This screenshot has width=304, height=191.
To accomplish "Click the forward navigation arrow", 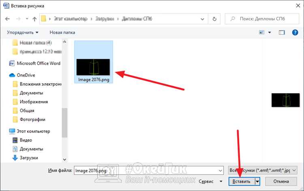I will coord(18,19).
